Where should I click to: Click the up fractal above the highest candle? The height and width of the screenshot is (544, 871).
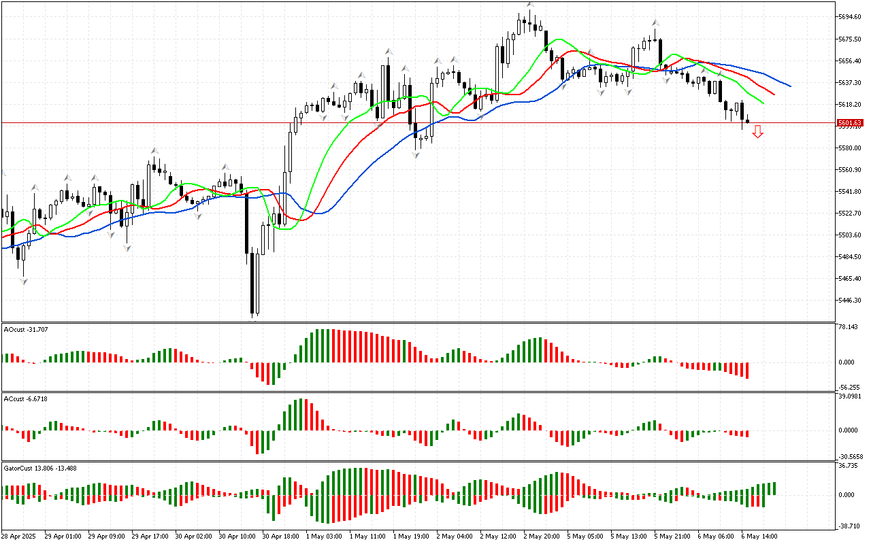529,5
